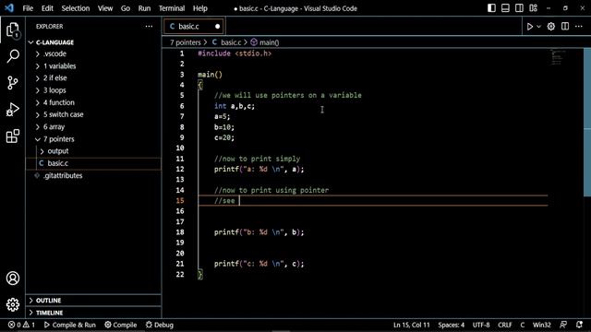Click the Run code play button
591x332 pixels.
coord(529,27)
